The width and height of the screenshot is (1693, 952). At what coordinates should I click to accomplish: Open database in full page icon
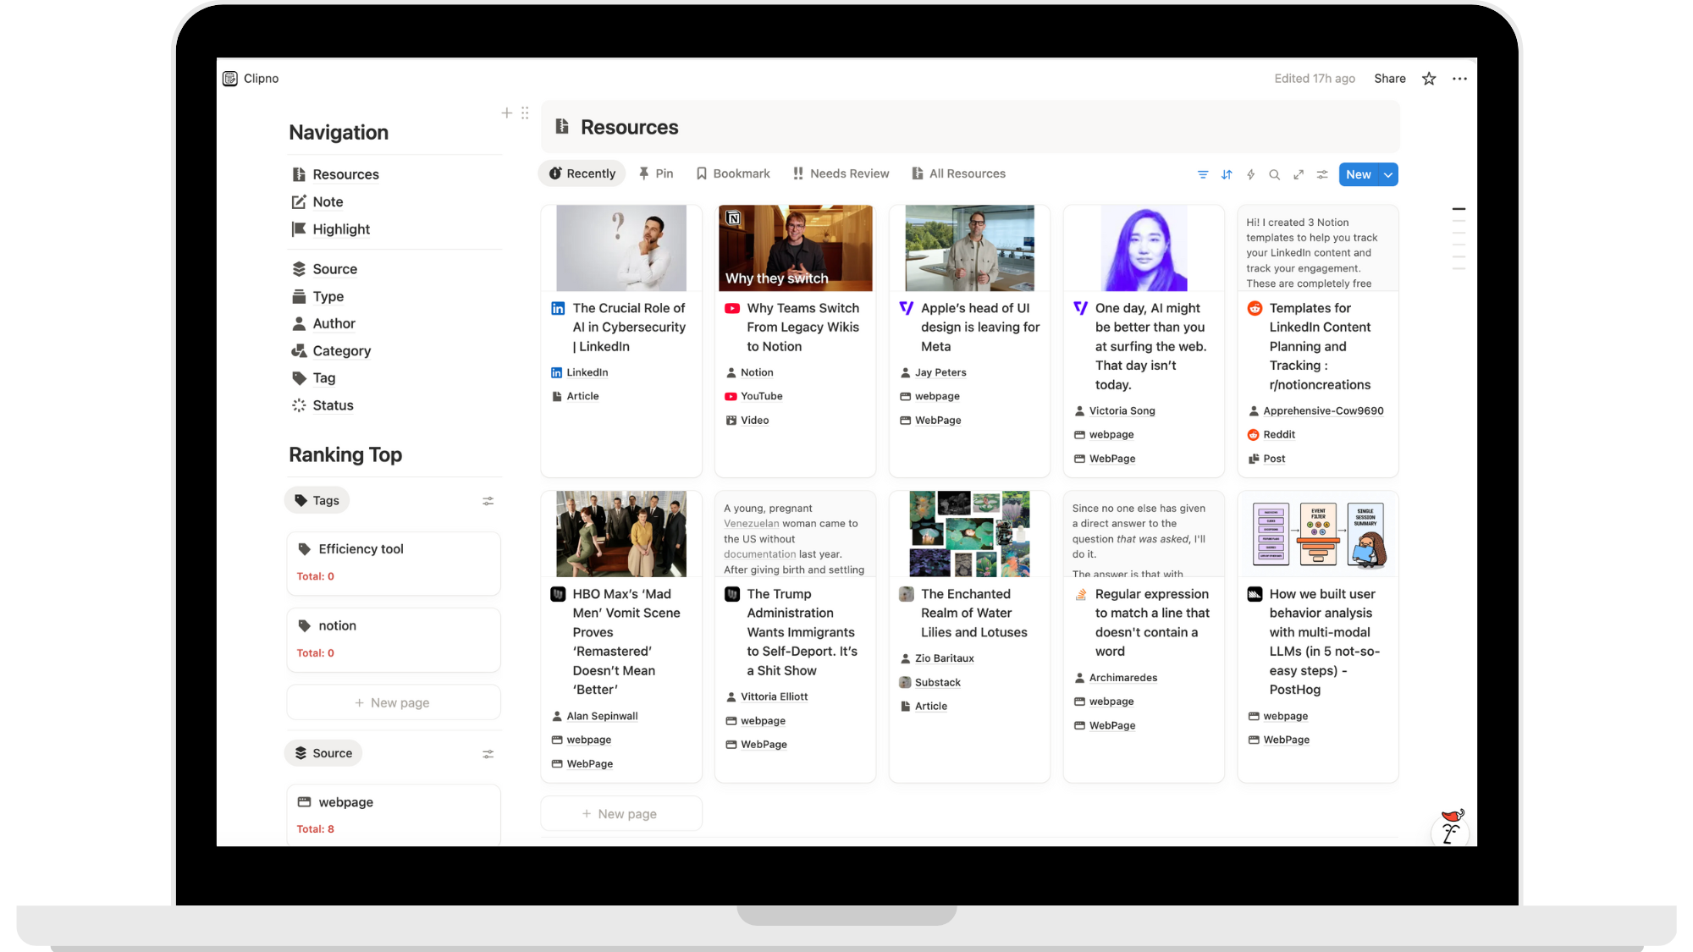click(x=1298, y=174)
